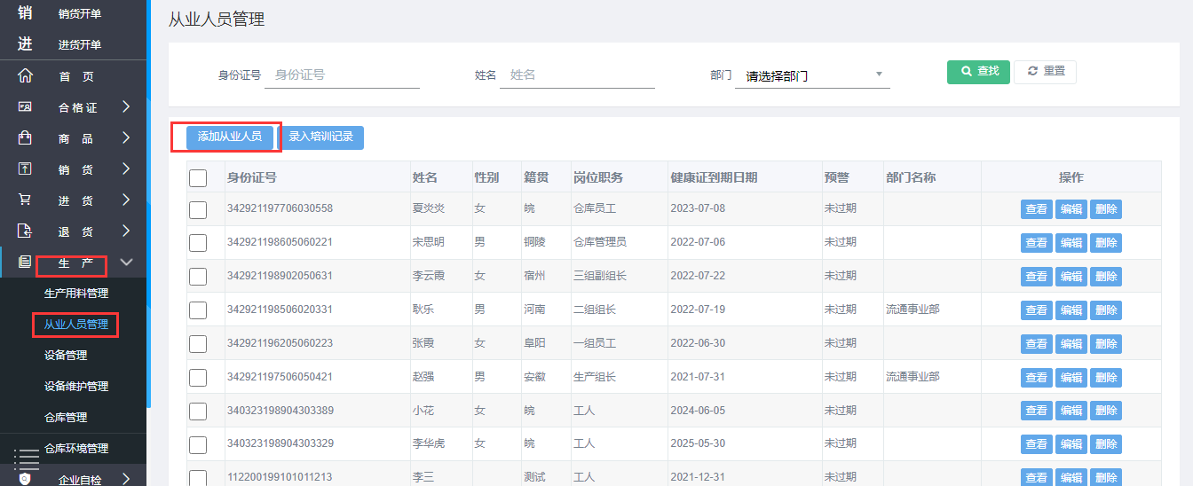Click the 销 quick sales icon
1193x486 pixels.
tap(25, 13)
